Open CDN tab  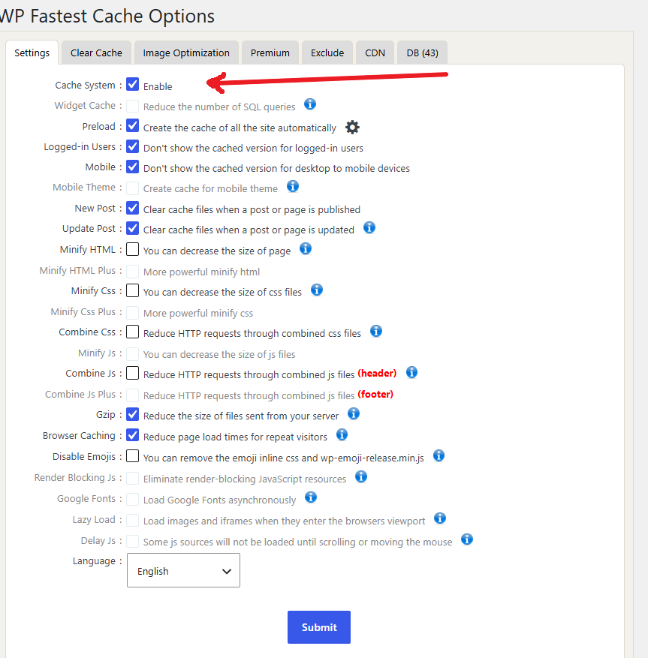pos(375,53)
